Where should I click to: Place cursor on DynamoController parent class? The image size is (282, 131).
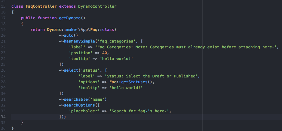(x=97, y=6)
